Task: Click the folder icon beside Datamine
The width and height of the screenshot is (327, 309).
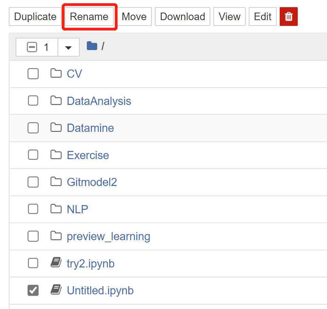Action: coord(56,127)
